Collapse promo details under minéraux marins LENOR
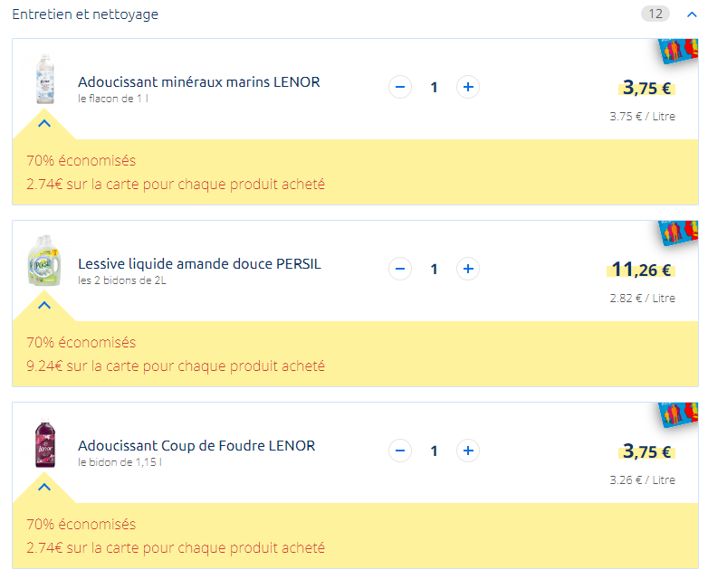 [x=44, y=123]
